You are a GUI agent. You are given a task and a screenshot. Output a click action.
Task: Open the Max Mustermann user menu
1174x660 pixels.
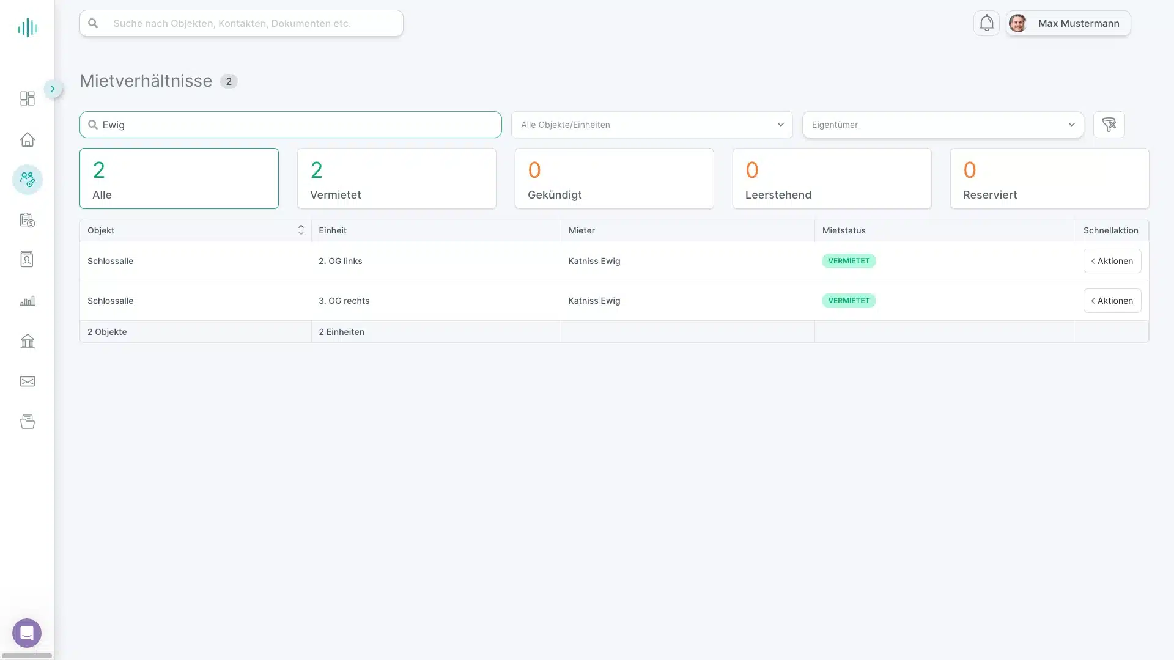(1068, 23)
